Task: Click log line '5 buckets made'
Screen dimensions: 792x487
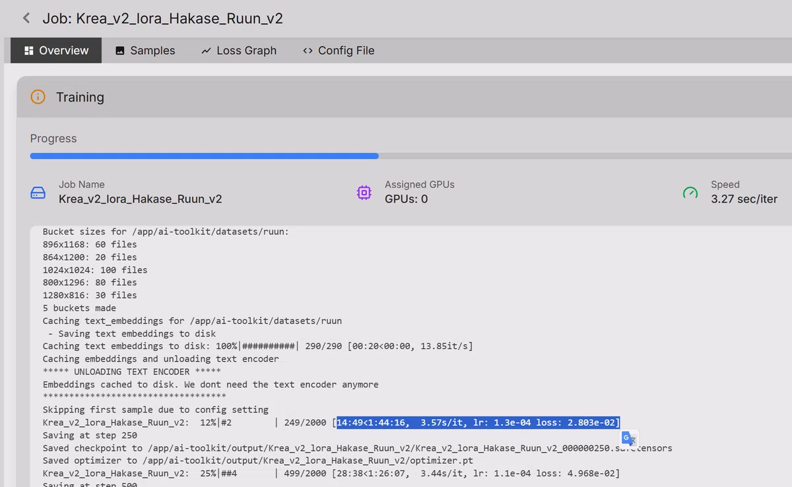Action: (79, 308)
